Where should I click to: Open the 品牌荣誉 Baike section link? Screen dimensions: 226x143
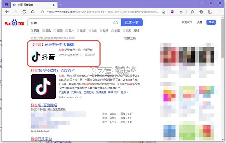[101, 92]
